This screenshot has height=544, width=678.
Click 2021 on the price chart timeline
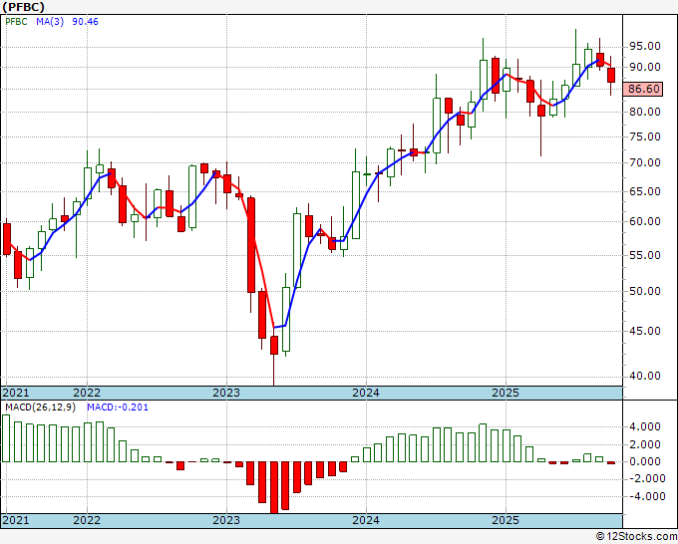pos(16,393)
